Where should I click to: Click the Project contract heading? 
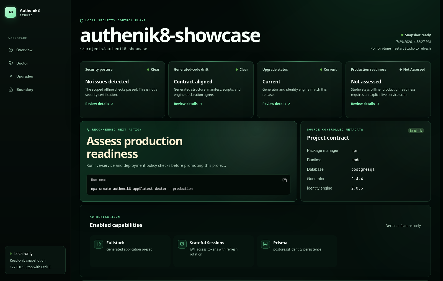click(x=328, y=138)
